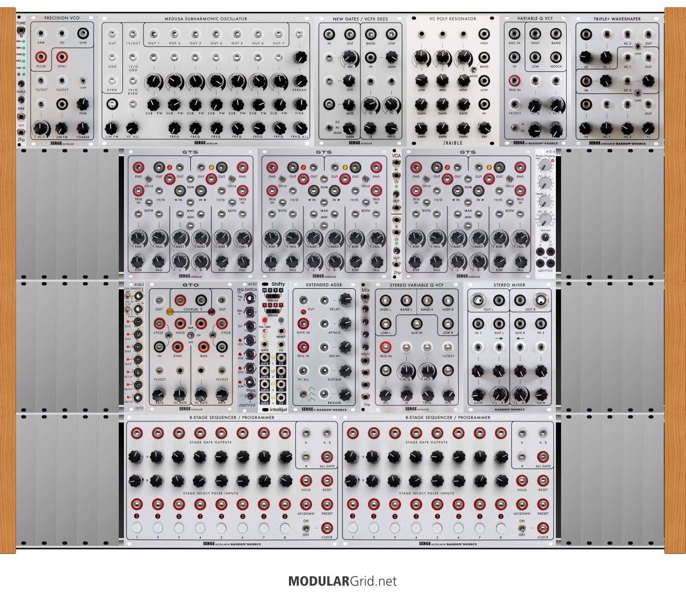Click the AUX IN jack on Stereo Variable Q VCF
686x592 pixels.
(417, 324)
